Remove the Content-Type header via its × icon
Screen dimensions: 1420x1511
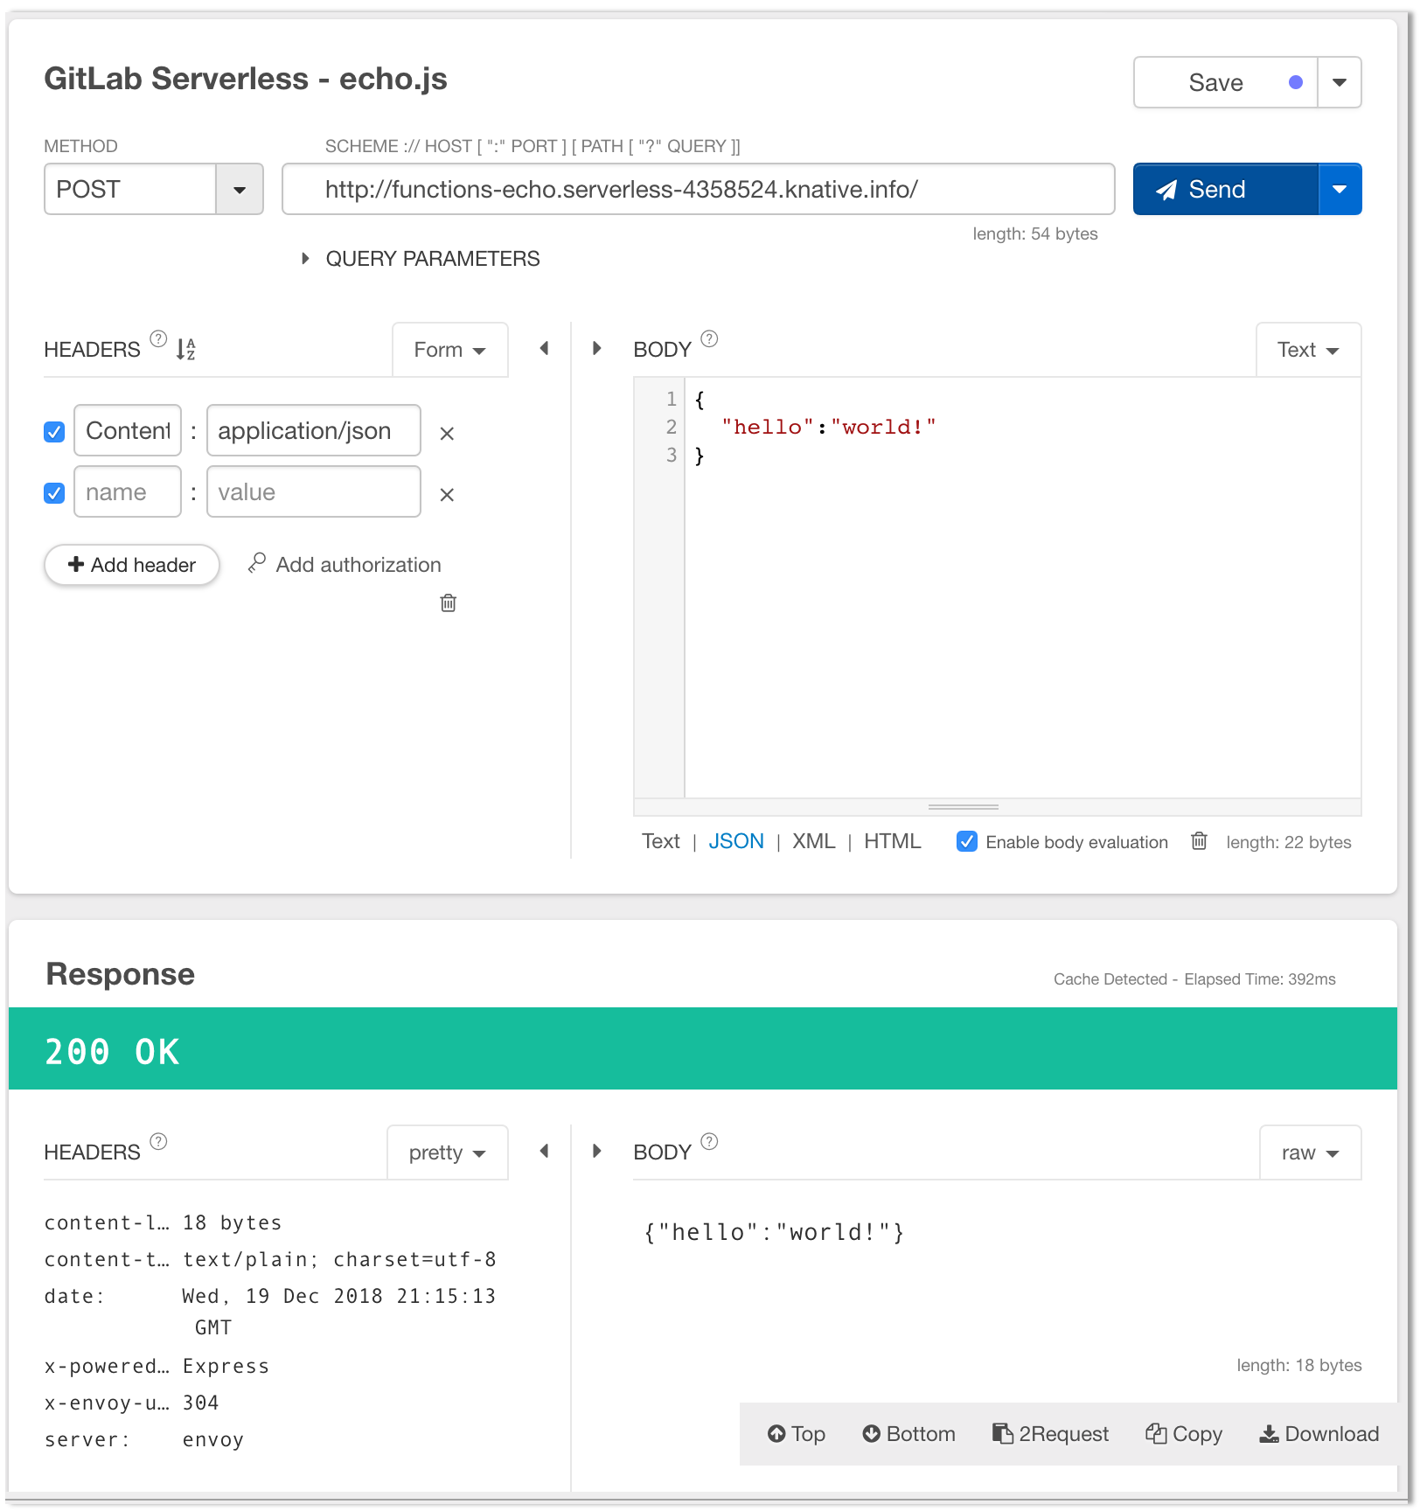tap(447, 432)
